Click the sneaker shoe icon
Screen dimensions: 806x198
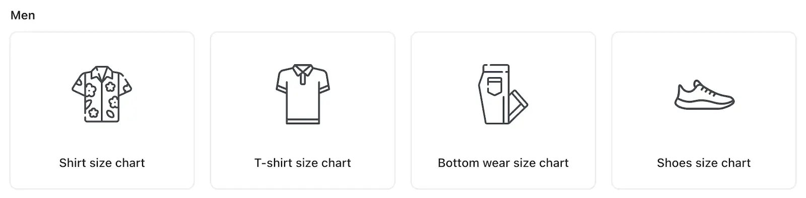(704, 94)
